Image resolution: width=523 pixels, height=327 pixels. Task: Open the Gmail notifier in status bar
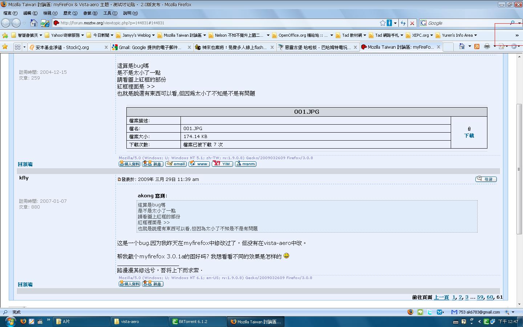pyautogui.click(x=454, y=312)
